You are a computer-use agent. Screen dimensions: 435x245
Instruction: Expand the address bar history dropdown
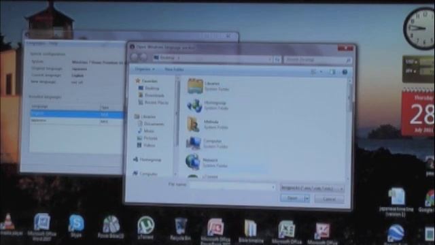(269, 59)
